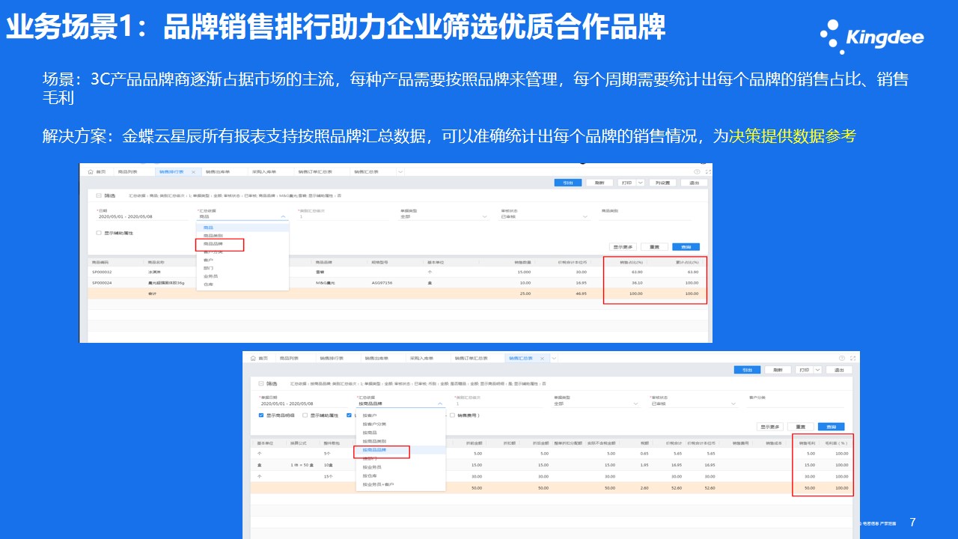Click 重置 reset in the 销售汇总表 window
The image size is (958, 539).
point(801,427)
